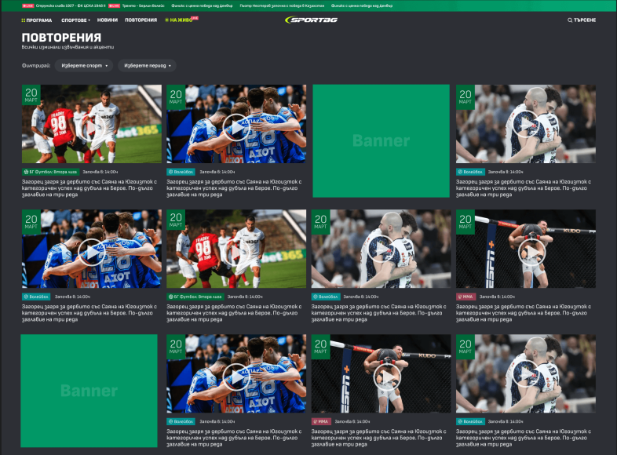The image size is (617, 455).
Task: Click Започва в: 14:00ч on top-row football card
Action: 100,172
